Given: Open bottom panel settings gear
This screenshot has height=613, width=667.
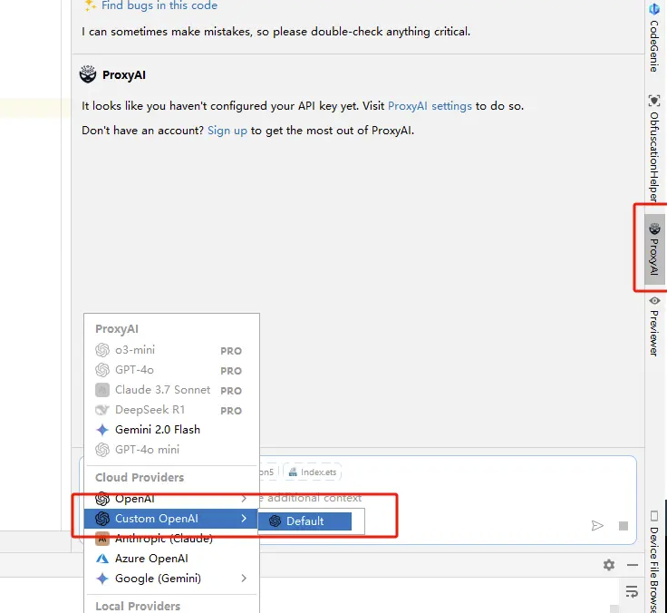Looking at the screenshot, I should click(x=609, y=565).
